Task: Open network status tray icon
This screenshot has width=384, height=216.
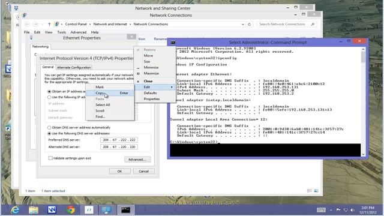Action: click(346, 210)
